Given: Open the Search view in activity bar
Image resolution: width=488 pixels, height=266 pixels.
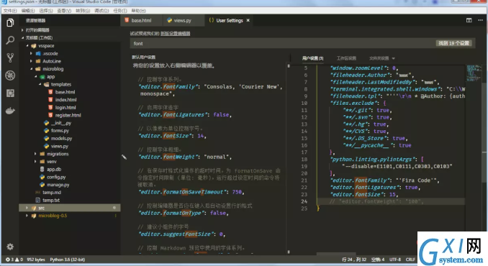Looking at the screenshot, I should coord(10,40).
